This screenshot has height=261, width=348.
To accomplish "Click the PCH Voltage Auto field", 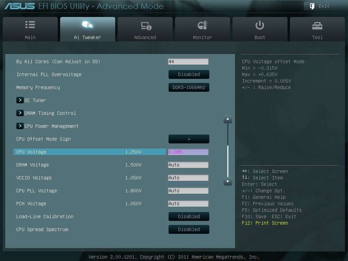I will pyautogui.click(x=188, y=203).
